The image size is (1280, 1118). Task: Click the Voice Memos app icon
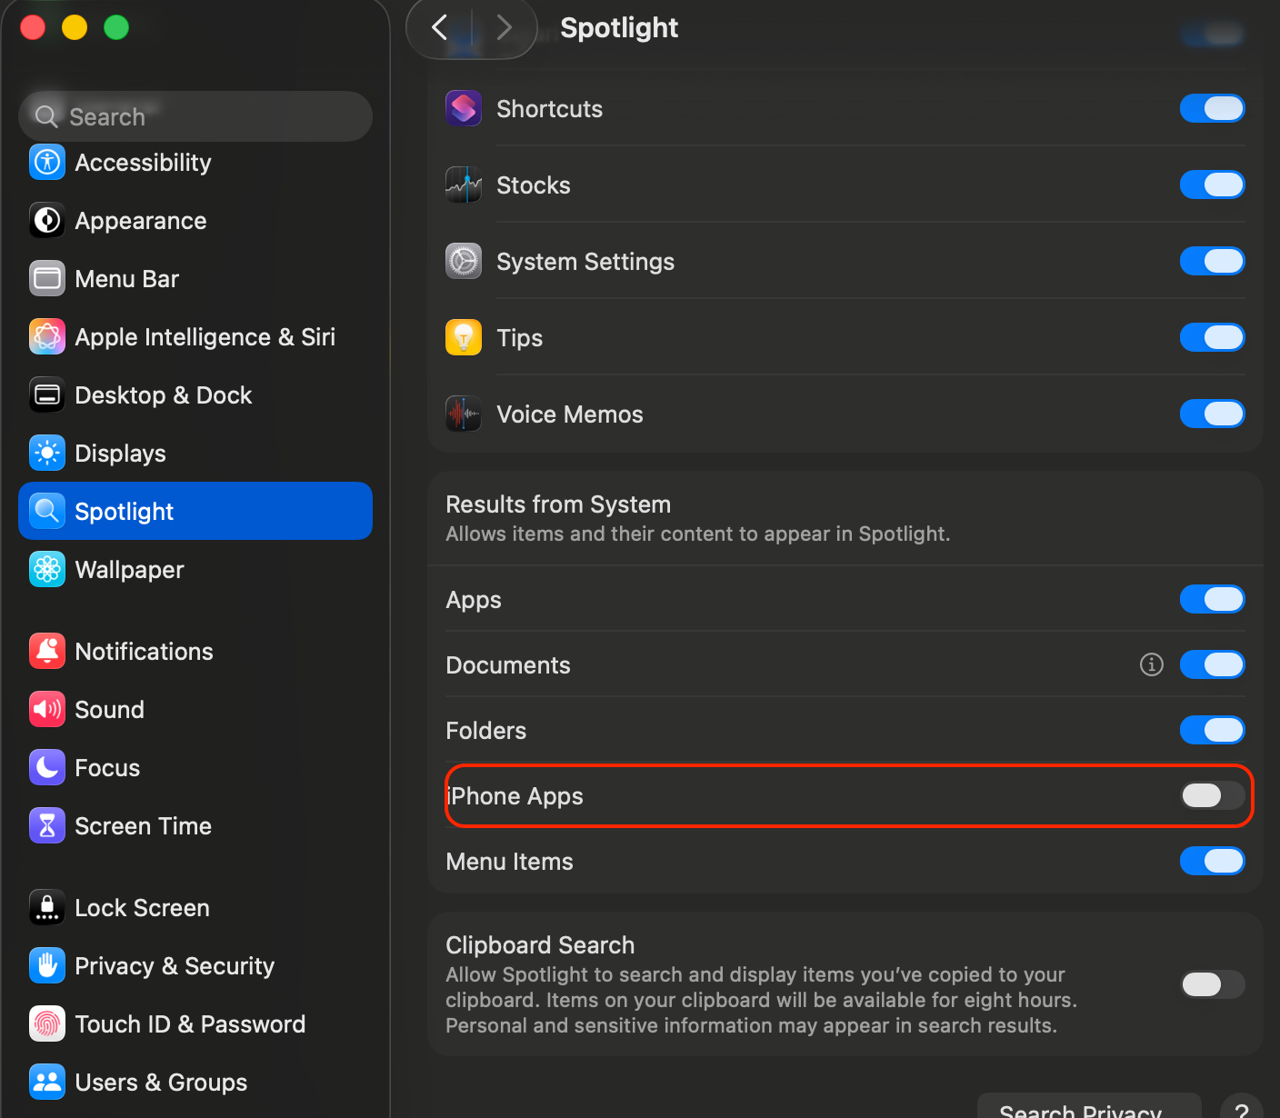coord(464,414)
